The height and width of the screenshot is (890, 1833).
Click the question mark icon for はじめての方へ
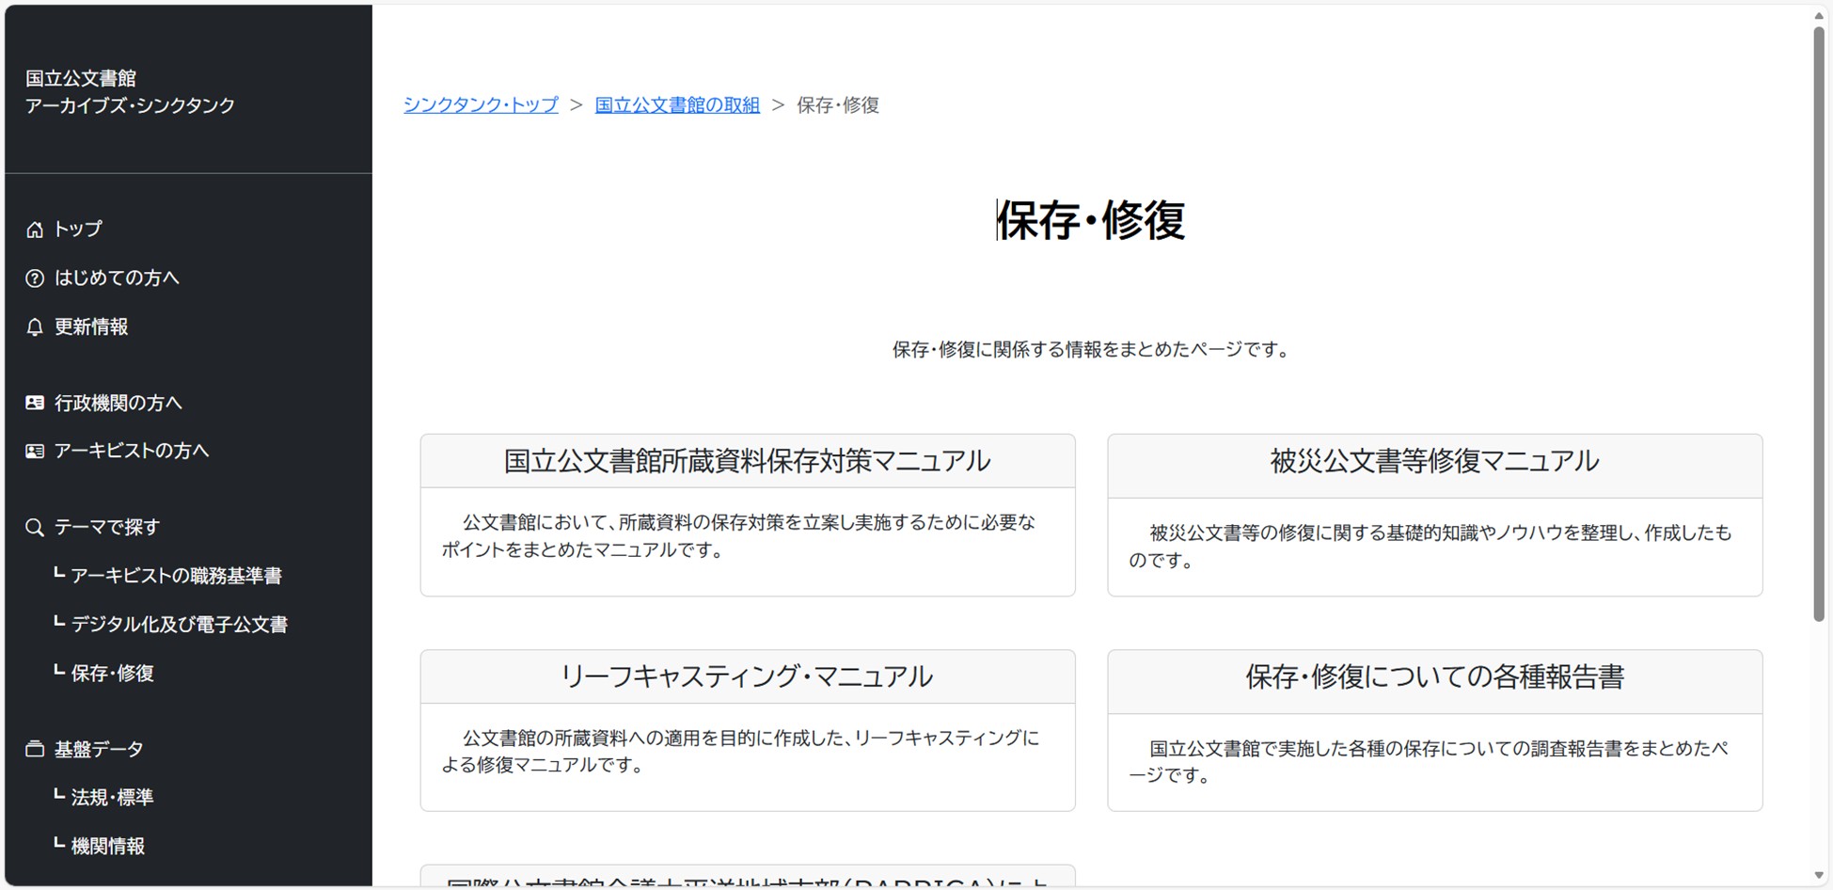coord(35,278)
